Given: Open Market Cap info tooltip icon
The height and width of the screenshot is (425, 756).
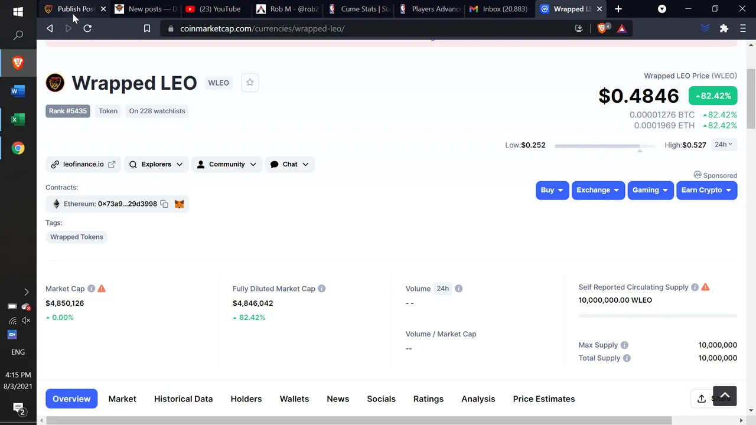Looking at the screenshot, I should (x=91, y=289).
